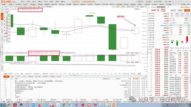Screen dimensions: 191x107
Task: Open 分价表 in left sidebar
Action: 2,46
